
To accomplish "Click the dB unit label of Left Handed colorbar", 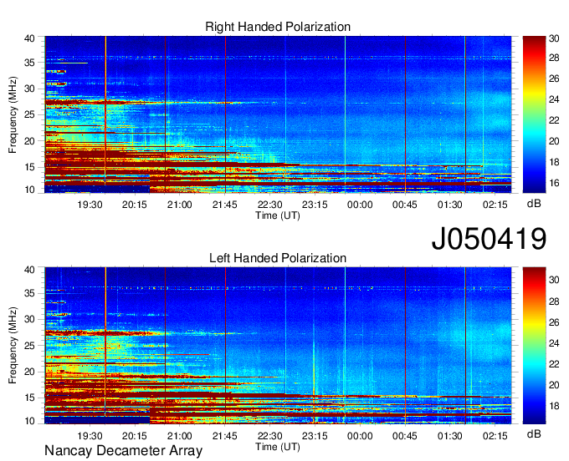I will (x=534, y=433).
